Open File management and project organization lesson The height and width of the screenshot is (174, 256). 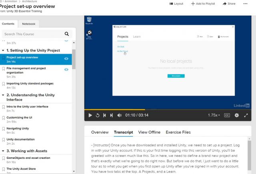click(x=26, y=70)
